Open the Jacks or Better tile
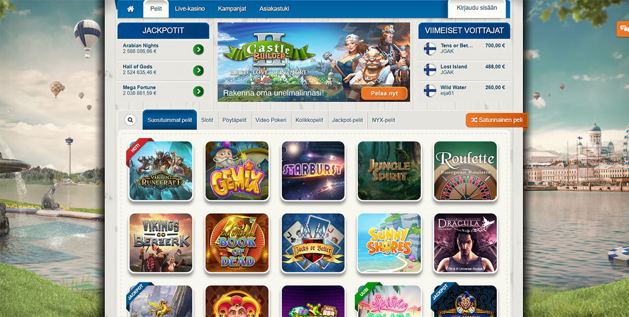 pyautogui.click(x=313, y=243)
